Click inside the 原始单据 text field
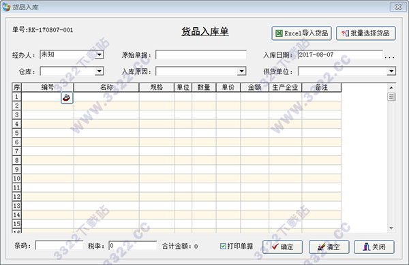Viewport: 409px width, 265px height. [x=201, y=54]
